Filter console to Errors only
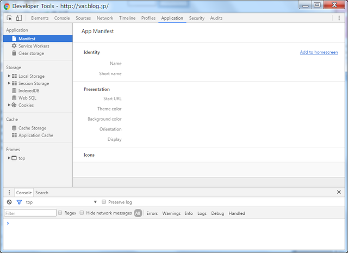Viewport: 348px width, 253px height. 152,213
